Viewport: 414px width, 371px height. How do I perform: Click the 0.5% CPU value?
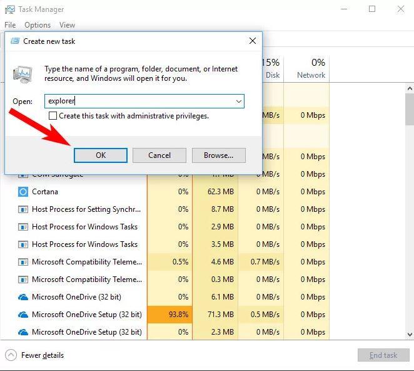tap(180, 262)
